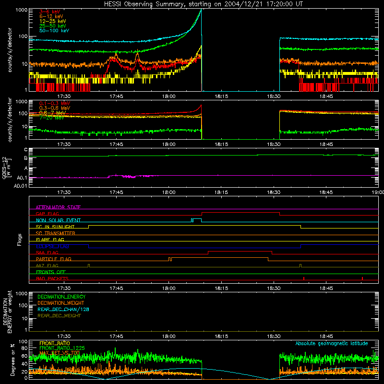Image resolution: width=384 pixels, height=384 pixels.
Task: Click the 0.8-7 MeV legend label
Action: point(52,113)
